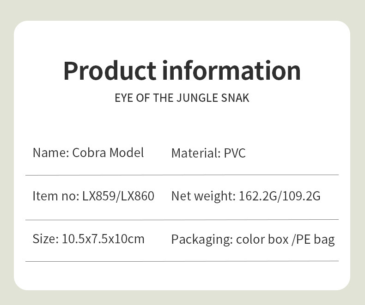Screen dimensions: 365x305
Task: Click the "Packaging:" field label
Action: (x=201, y=240)
